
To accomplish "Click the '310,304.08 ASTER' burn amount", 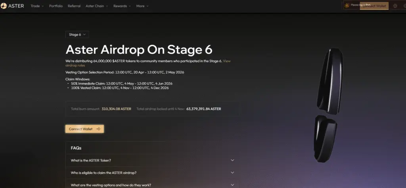I will coord(116,109).
